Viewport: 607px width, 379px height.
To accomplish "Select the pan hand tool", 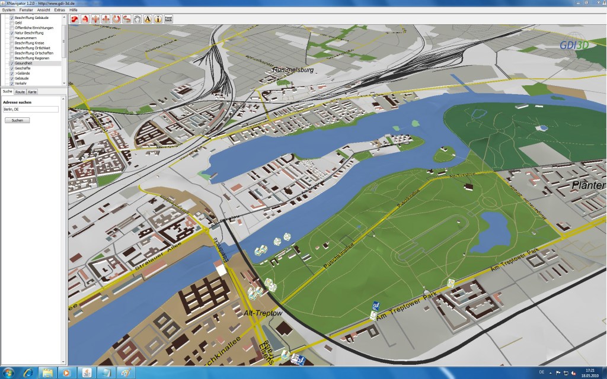I will (137, 19).
